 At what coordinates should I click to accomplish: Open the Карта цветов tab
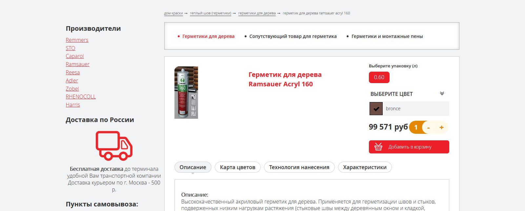tap(238, 167)
